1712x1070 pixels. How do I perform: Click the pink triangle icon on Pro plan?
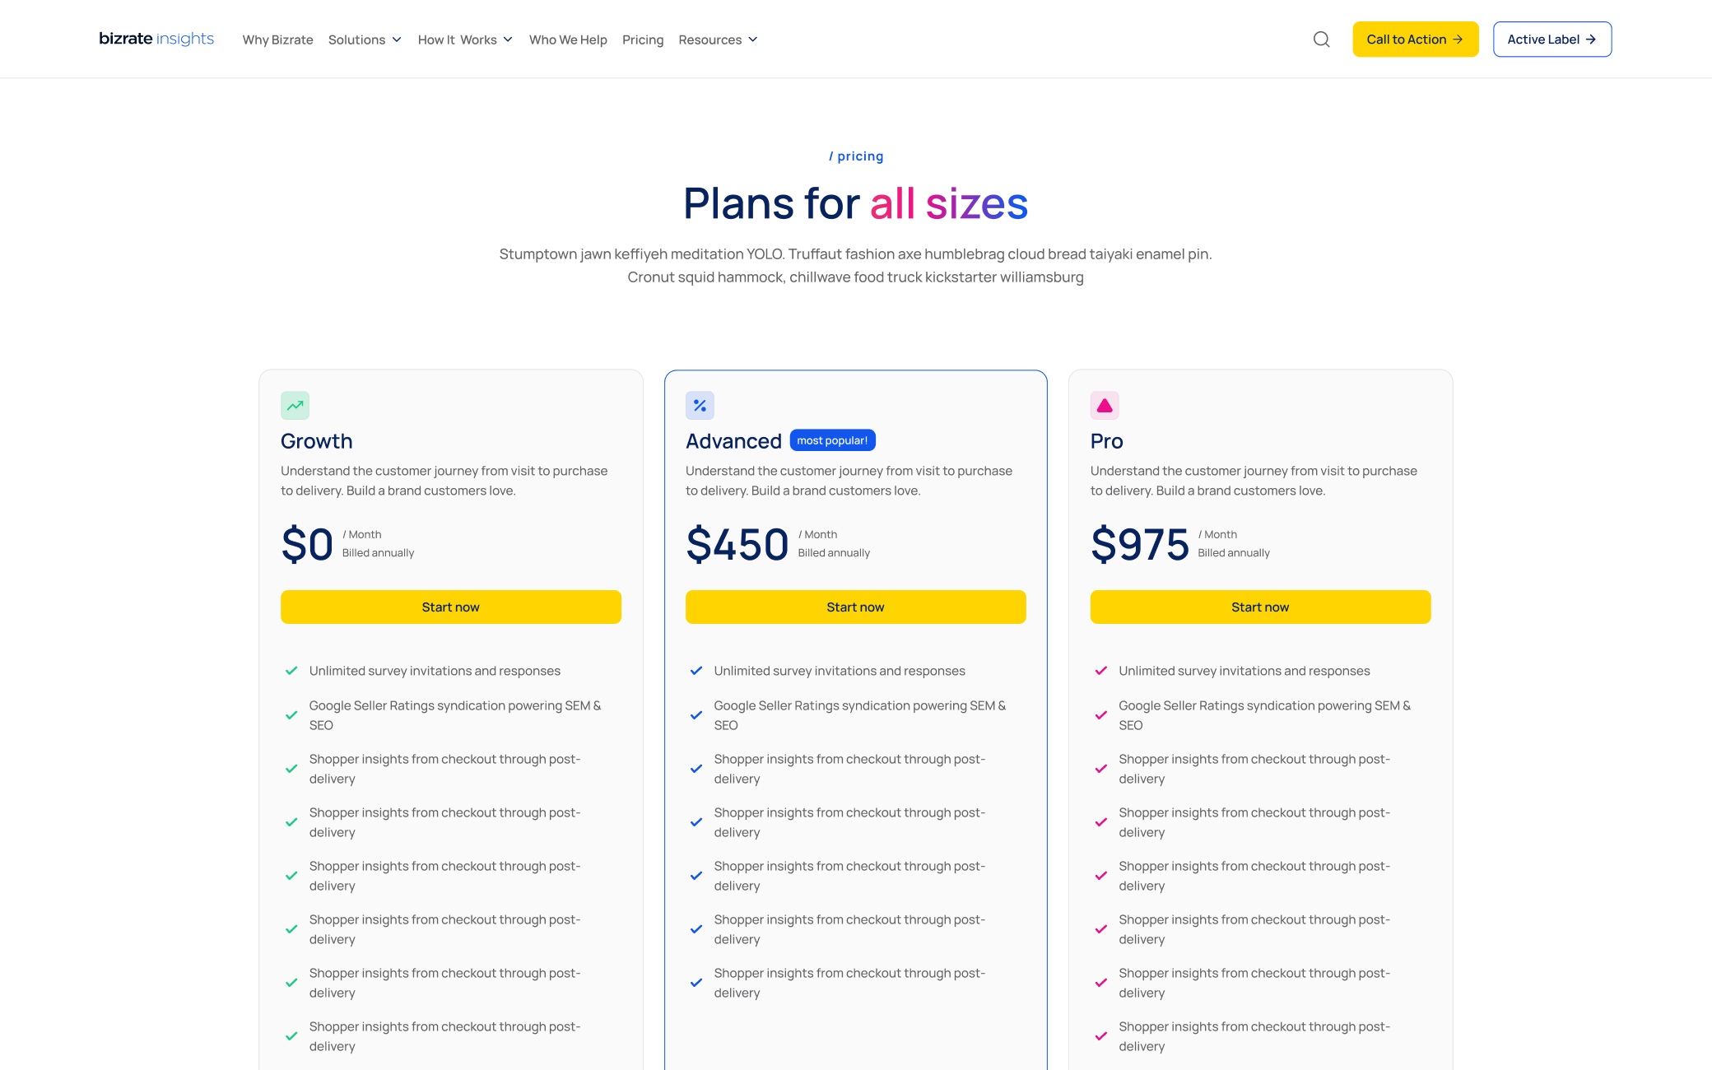click(x=1105, y=406)
